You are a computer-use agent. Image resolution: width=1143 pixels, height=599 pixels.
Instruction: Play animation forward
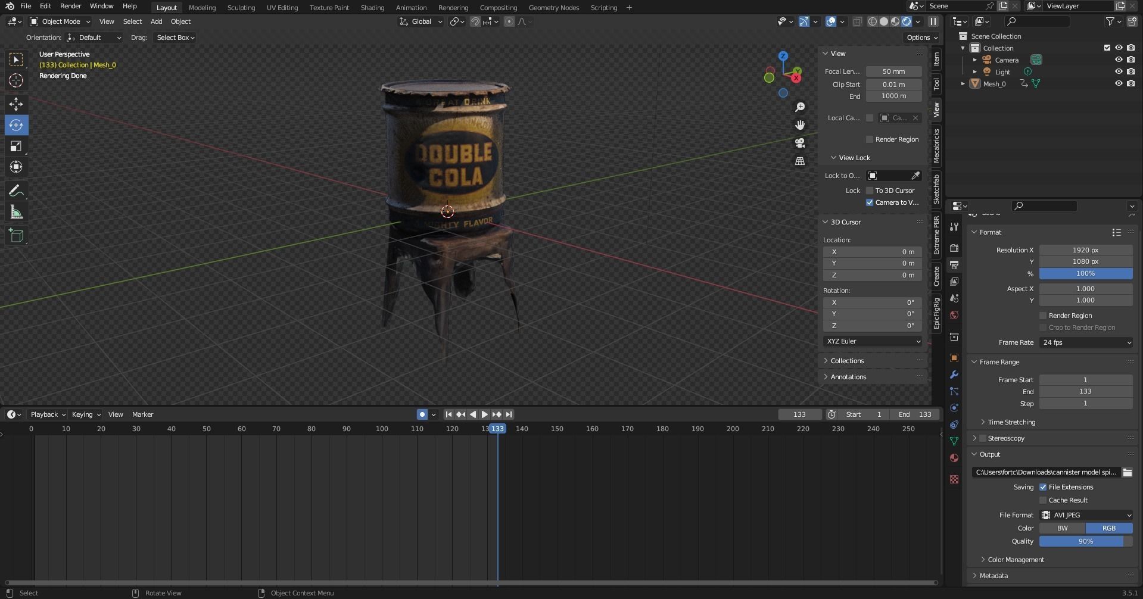point(484,414)
